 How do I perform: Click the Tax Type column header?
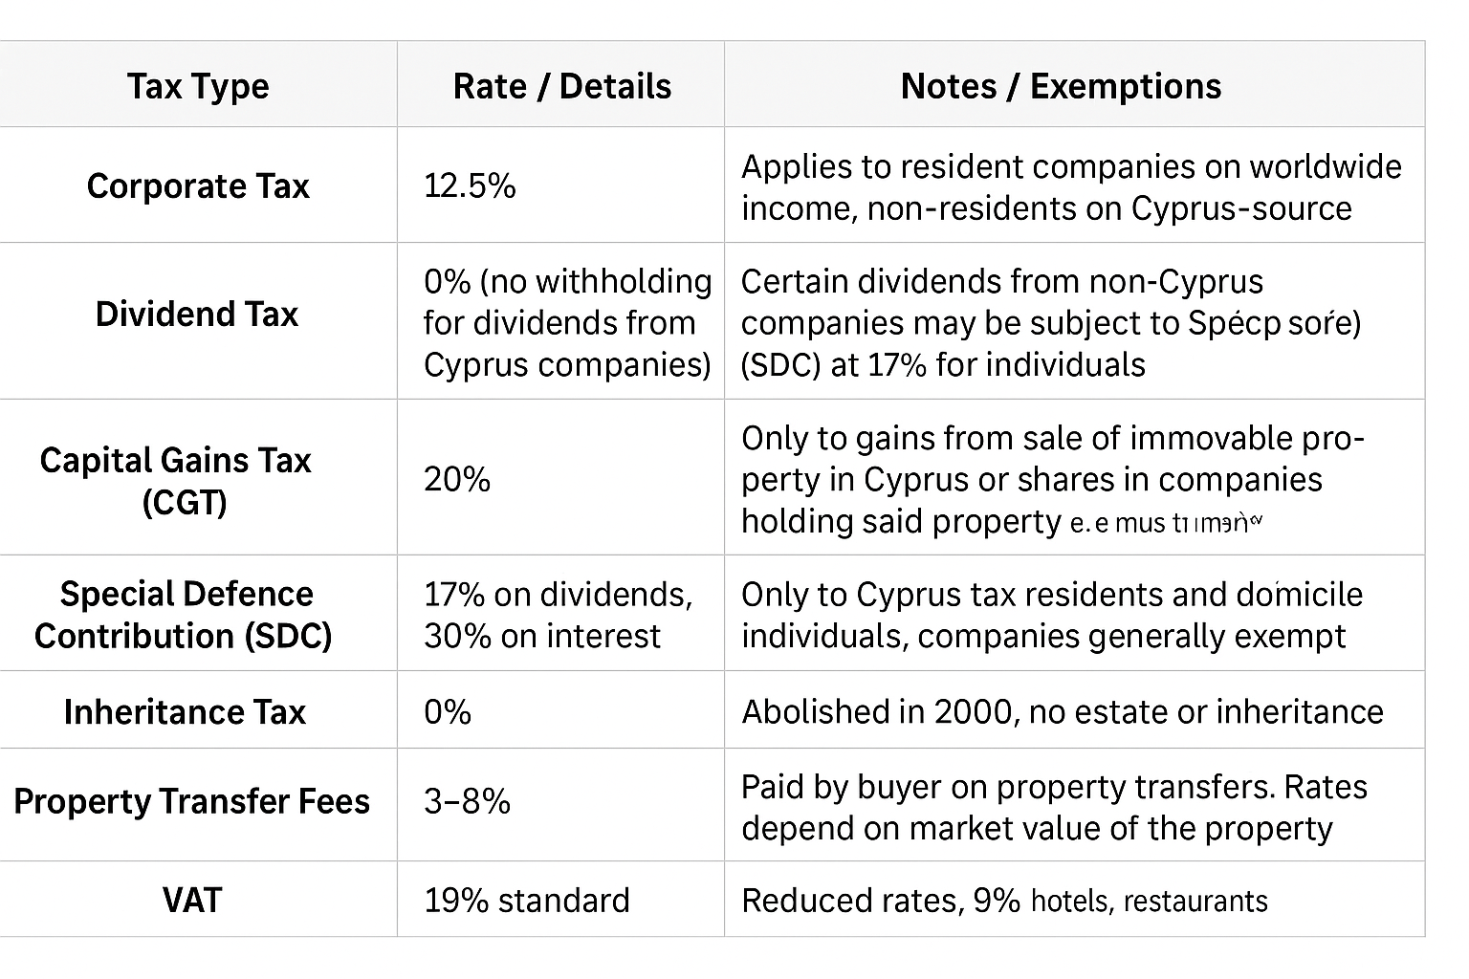[198, 86]
